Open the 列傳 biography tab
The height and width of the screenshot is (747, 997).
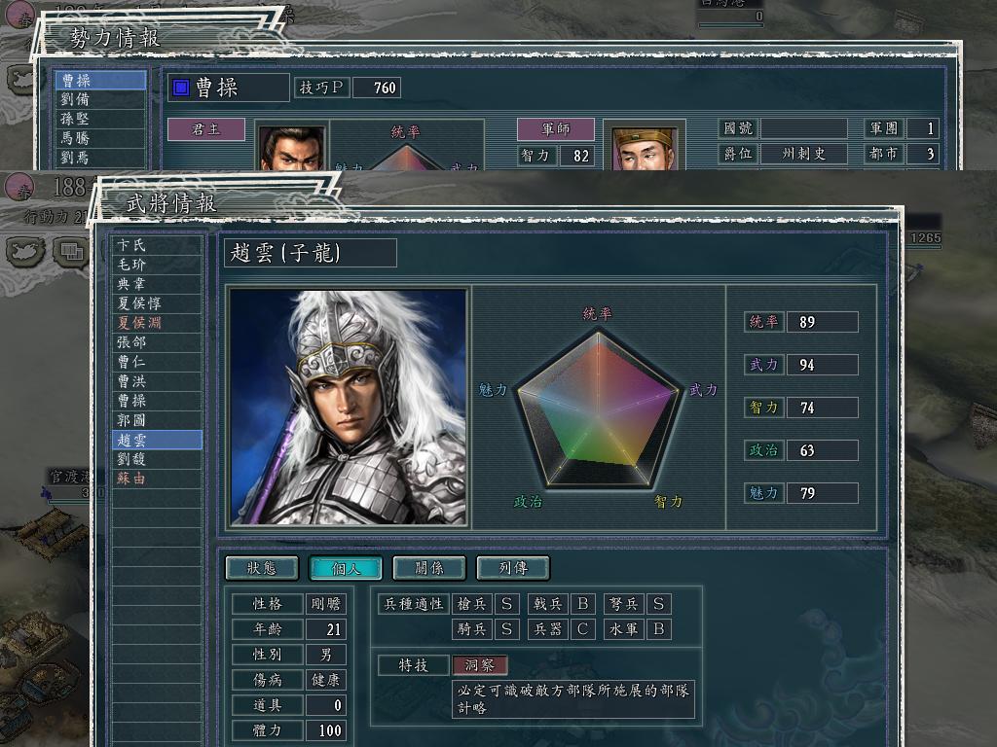coord(512,568)
